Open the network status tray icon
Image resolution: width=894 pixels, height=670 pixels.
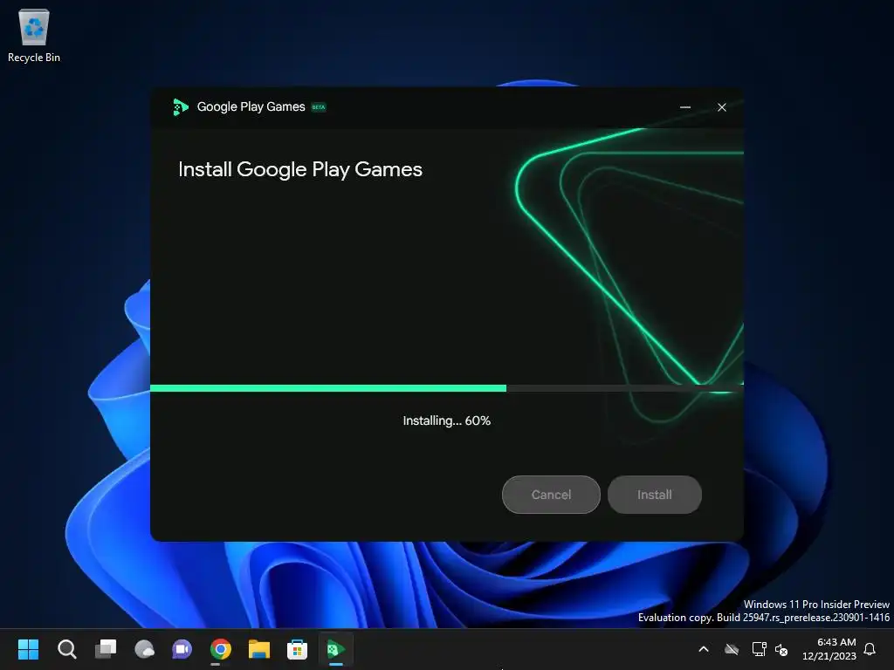tap(759, 649)
